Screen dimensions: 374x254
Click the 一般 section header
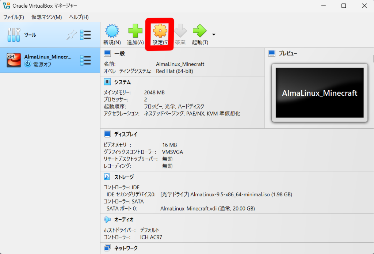click(x=119, y=53)
